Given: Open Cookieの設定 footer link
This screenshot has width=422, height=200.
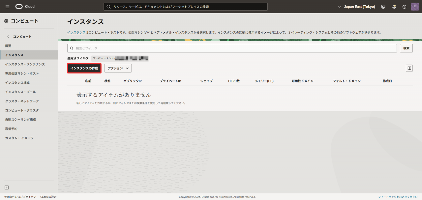Looking at the screenshot, I should pyautogui.click(x=48, y=197).
